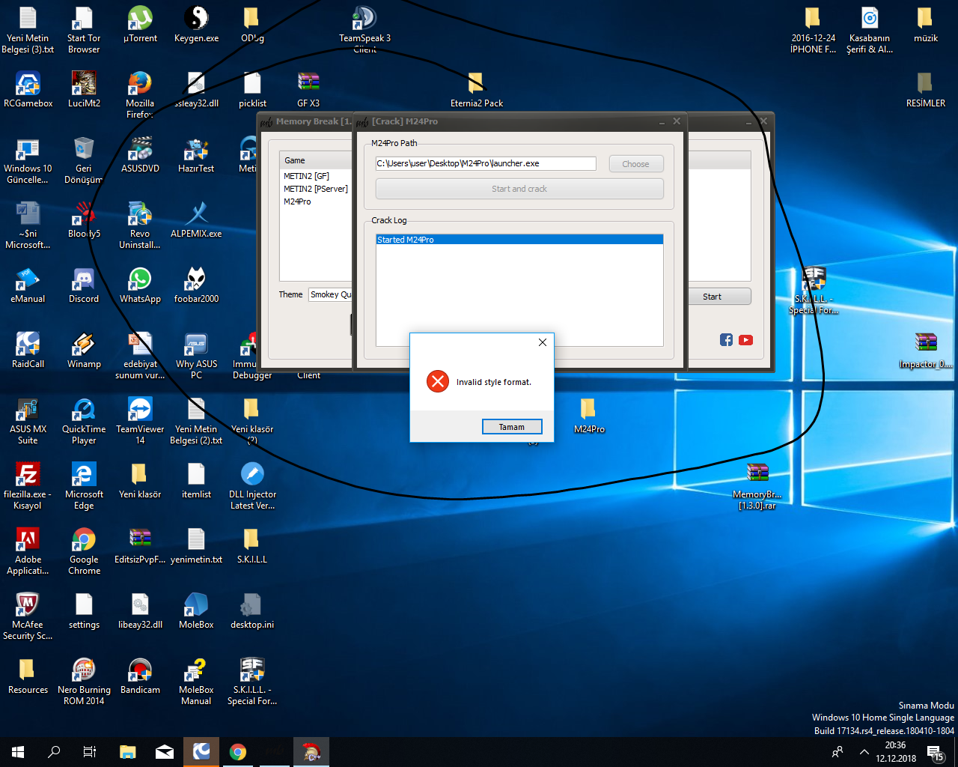The width and height of the screenshot is (958, 767).
Task: Open the Bandicam desktop shortcut
Action: click(140, 676)
